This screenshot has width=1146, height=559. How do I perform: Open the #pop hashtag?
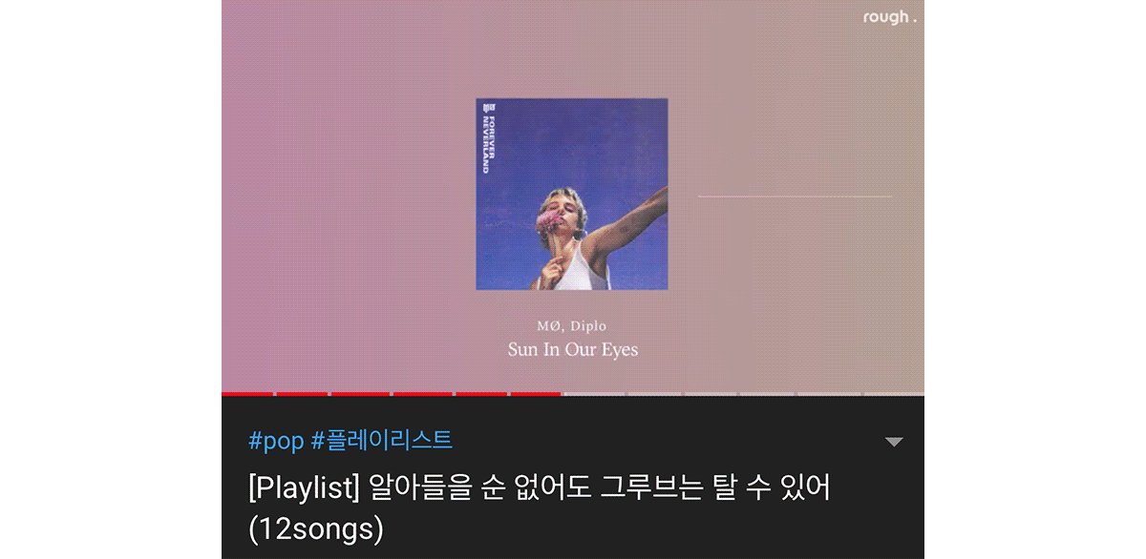(x=275, y=441)
